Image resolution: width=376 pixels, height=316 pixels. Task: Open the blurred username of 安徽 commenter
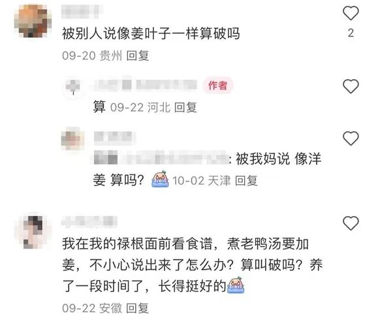(89, 222)
